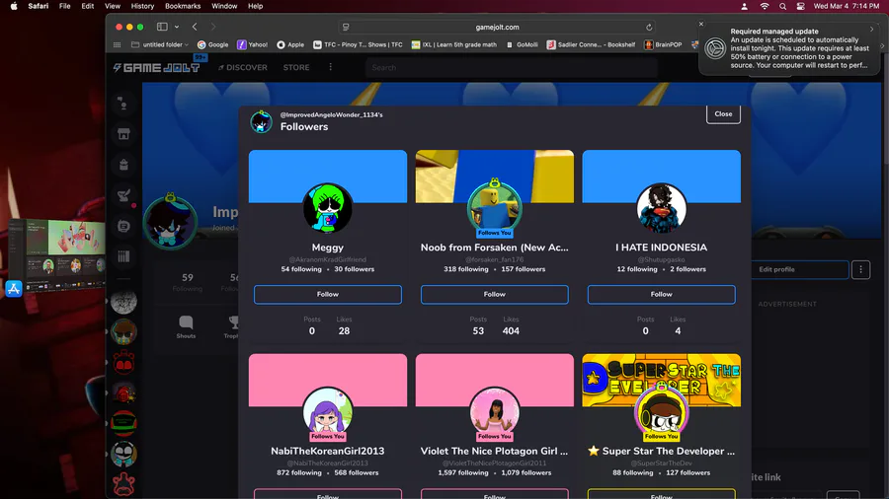Reload the gamejolt.com page
Screen dimensions: 889x499
pos(649,28)
